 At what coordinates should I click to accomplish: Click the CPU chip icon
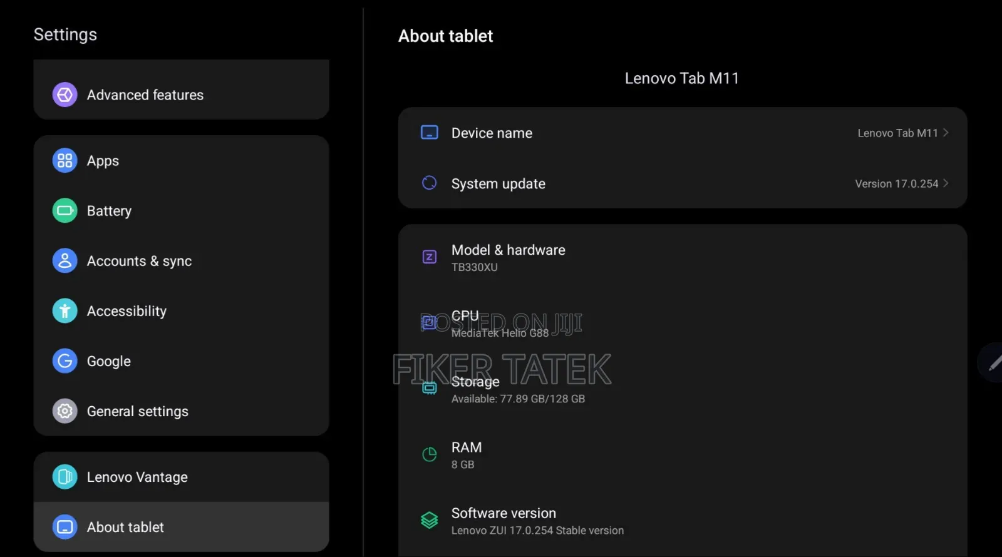(x=429, y=322)
